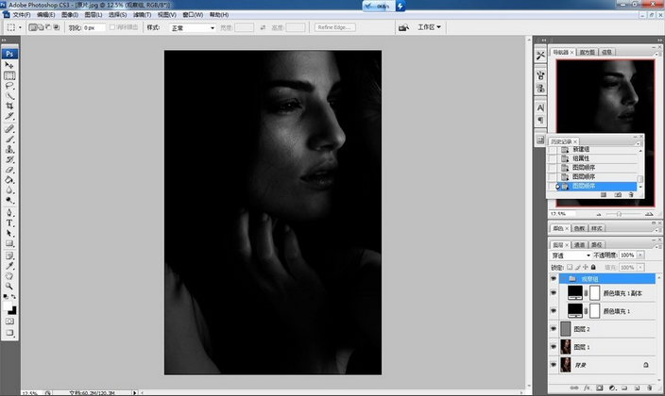Viewport: 665px width, 396px height.
Task: Change the screen mode button
Action: pyautogui.click(x=9, y=333)
